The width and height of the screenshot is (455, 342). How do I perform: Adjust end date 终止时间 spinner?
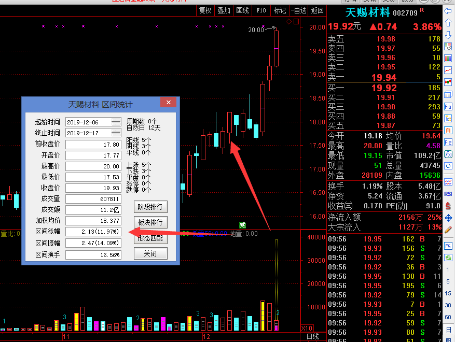click(116, 133)
